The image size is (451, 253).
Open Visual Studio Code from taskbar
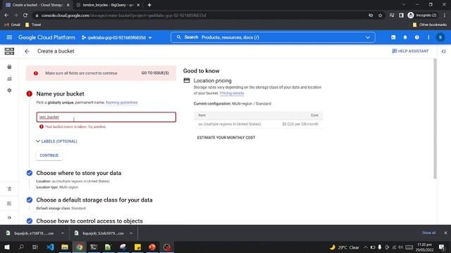pyautogui.click(x=50, y=247)
